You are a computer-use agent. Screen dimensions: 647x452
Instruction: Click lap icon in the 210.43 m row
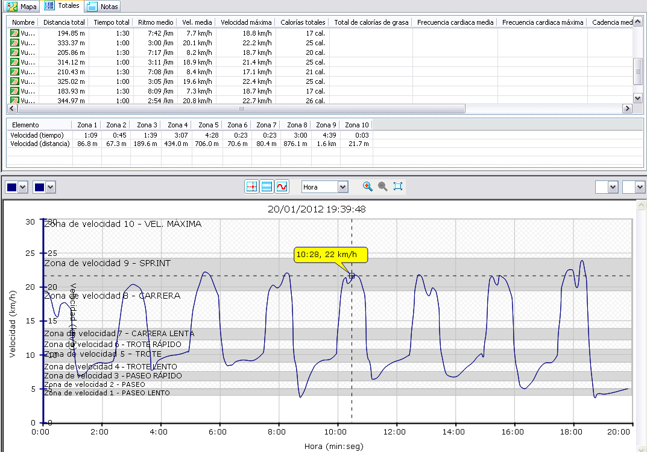point(15,72)
